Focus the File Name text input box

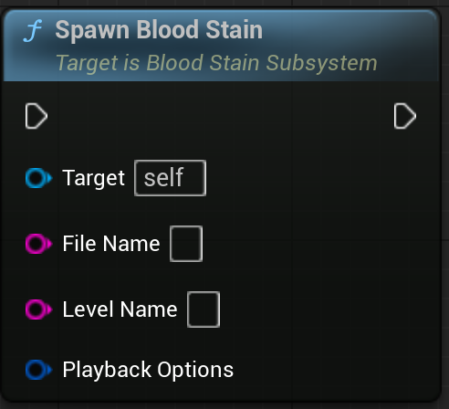186,244
